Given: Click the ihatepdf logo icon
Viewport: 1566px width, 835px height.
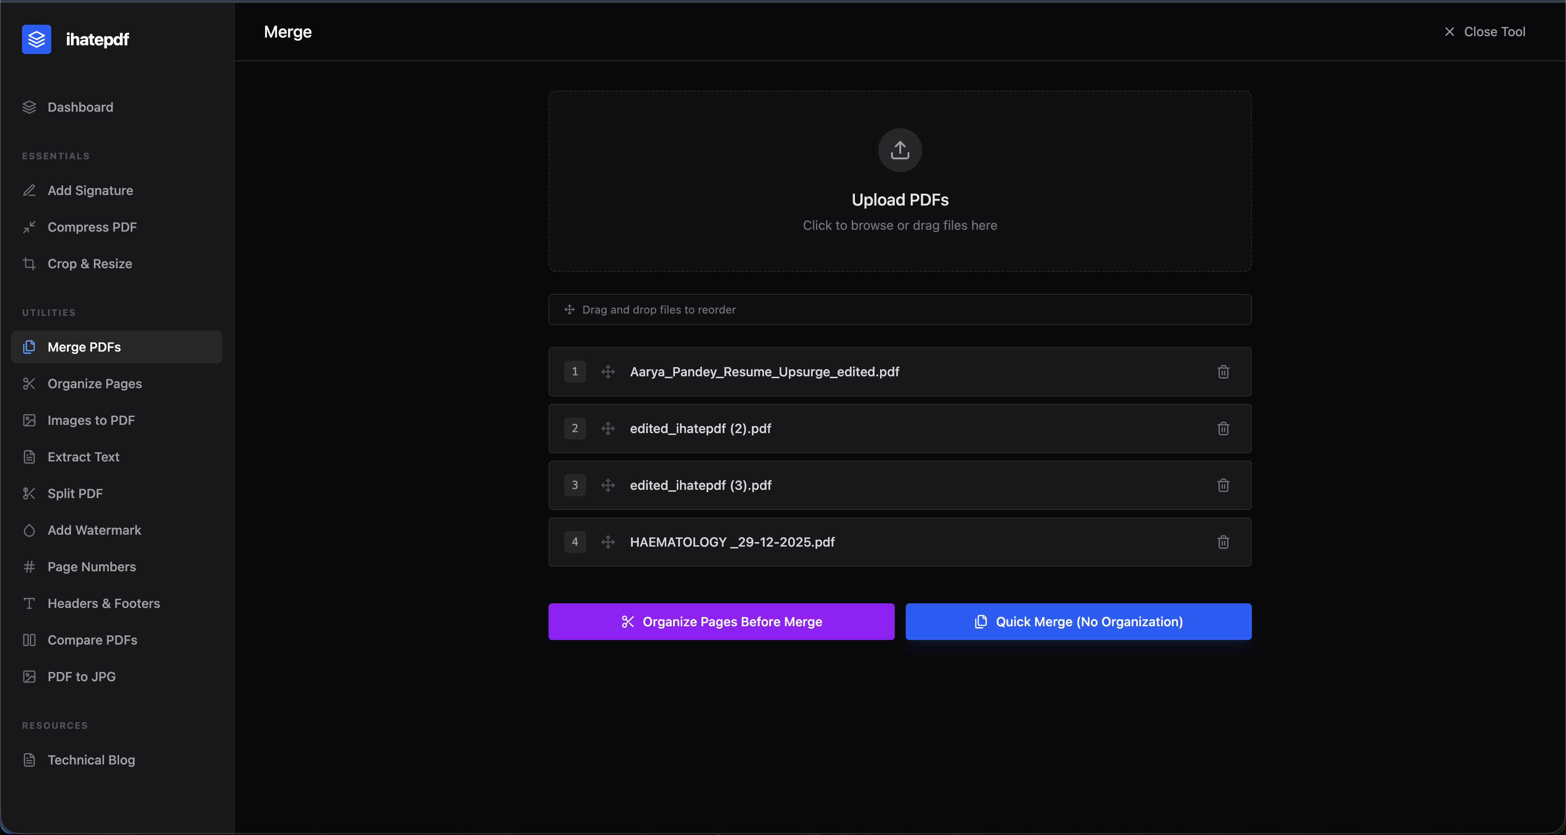Looking at the screenshot, I should (37, 39).
